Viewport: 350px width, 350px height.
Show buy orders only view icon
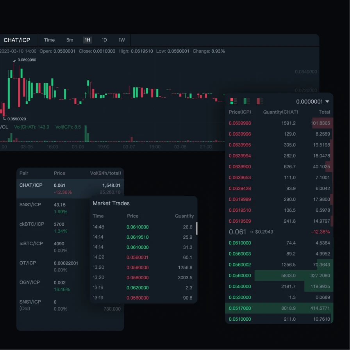246,101
